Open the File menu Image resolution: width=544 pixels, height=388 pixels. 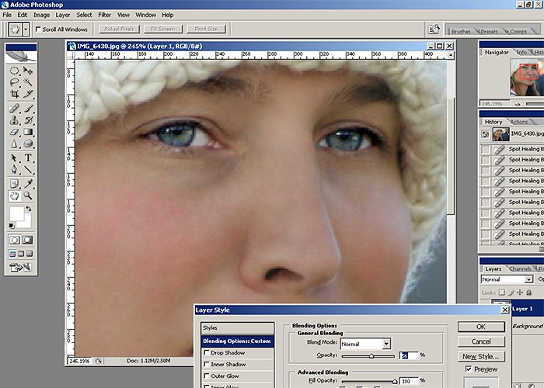click(x=7, y=15)
